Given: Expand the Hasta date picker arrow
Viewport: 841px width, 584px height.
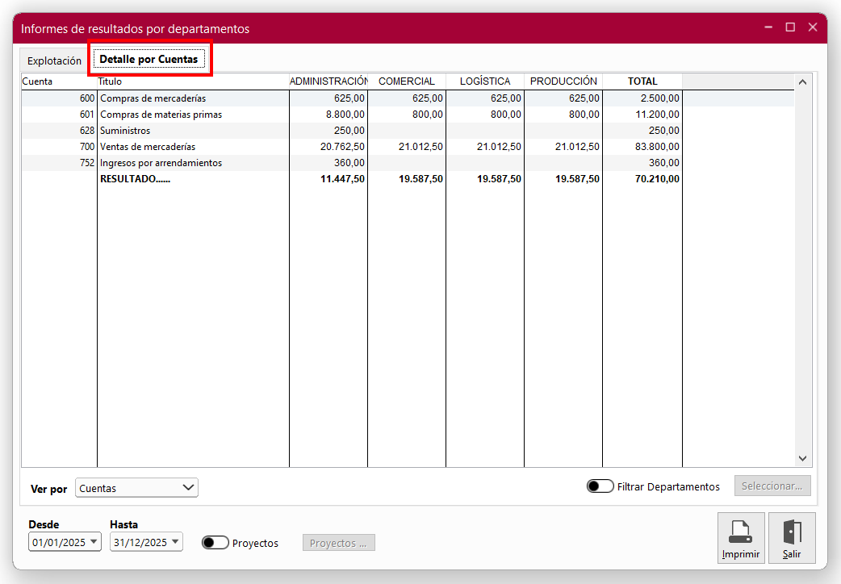Looking at the screenshot, I should click(x=176, y=542).
